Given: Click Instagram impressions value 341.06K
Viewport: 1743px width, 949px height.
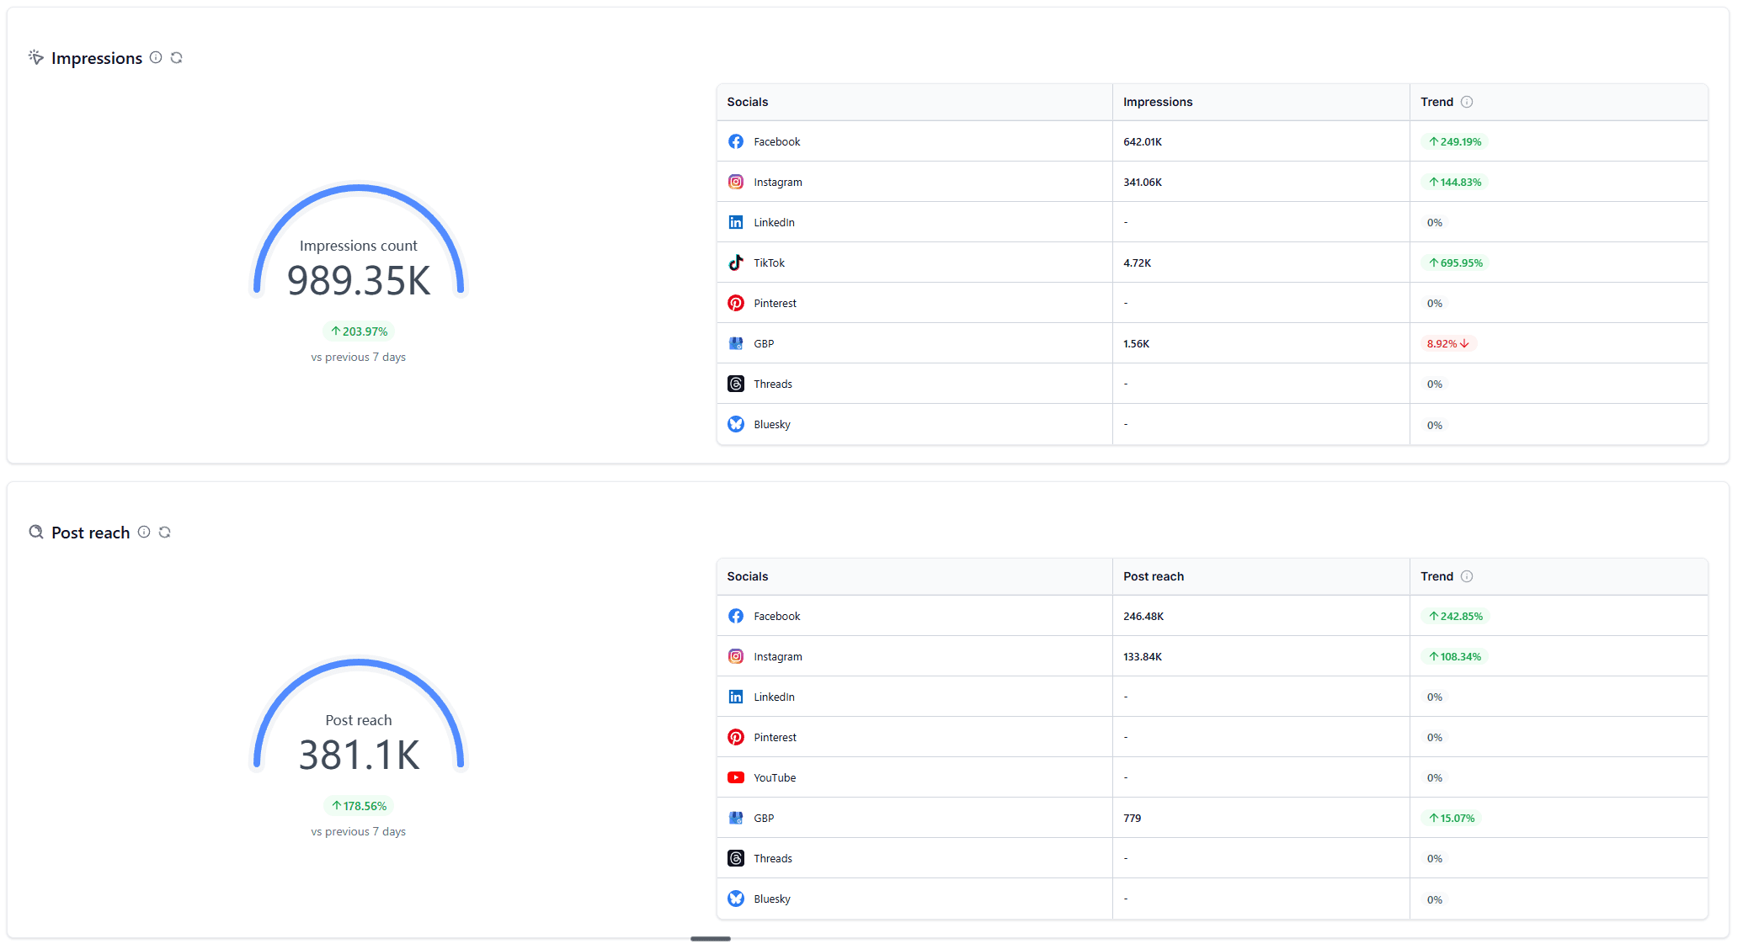Looking at the screenshot, I should tap(1143, 182).
